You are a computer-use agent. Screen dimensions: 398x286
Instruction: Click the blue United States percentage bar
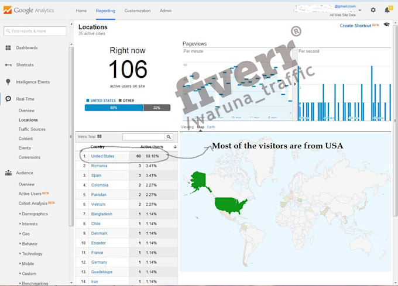(114, 108)
